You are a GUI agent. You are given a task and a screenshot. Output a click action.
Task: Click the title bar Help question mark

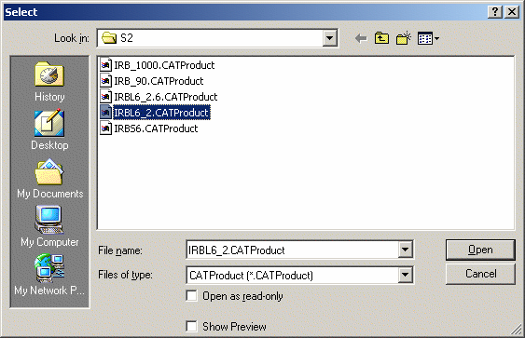495,12
